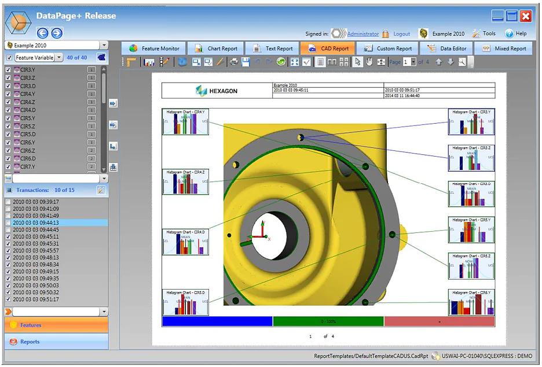542x367 pixels.
Task: Click the image icon below feature list
Action: click(8, 179)
